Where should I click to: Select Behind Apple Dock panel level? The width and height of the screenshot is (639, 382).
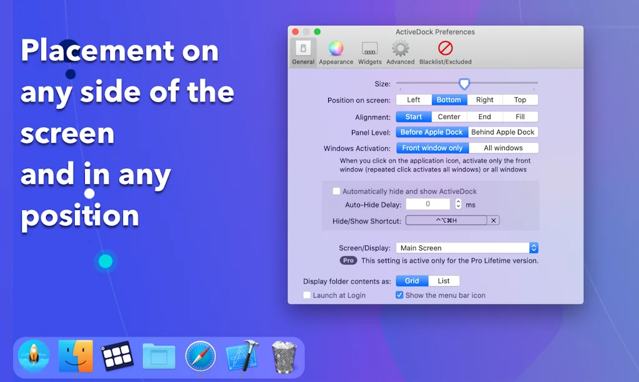(x=503, y=131)
